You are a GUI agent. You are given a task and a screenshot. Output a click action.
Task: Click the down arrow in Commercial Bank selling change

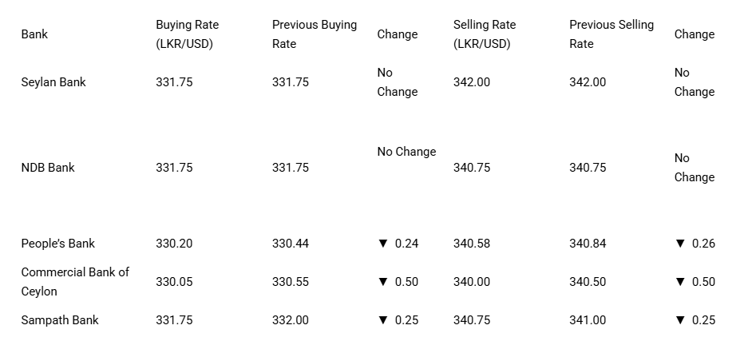pos(680,282)
